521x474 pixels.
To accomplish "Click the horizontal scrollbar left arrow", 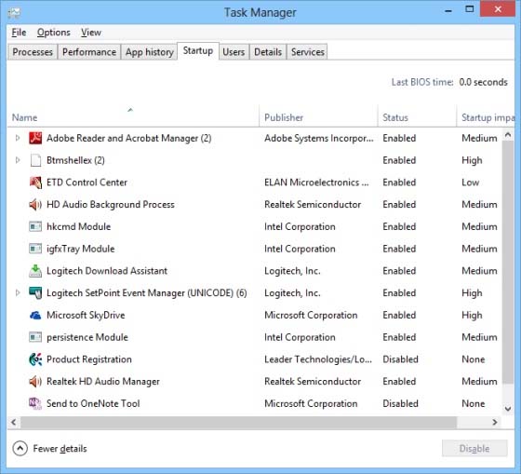I will click(x=14, y=422).
